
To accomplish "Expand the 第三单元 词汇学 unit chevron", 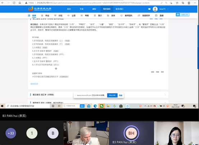I will tap(165, 95).
